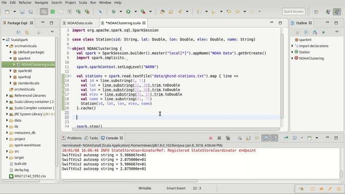Click the Next Annotation toolbar icon

coord(198,11)
